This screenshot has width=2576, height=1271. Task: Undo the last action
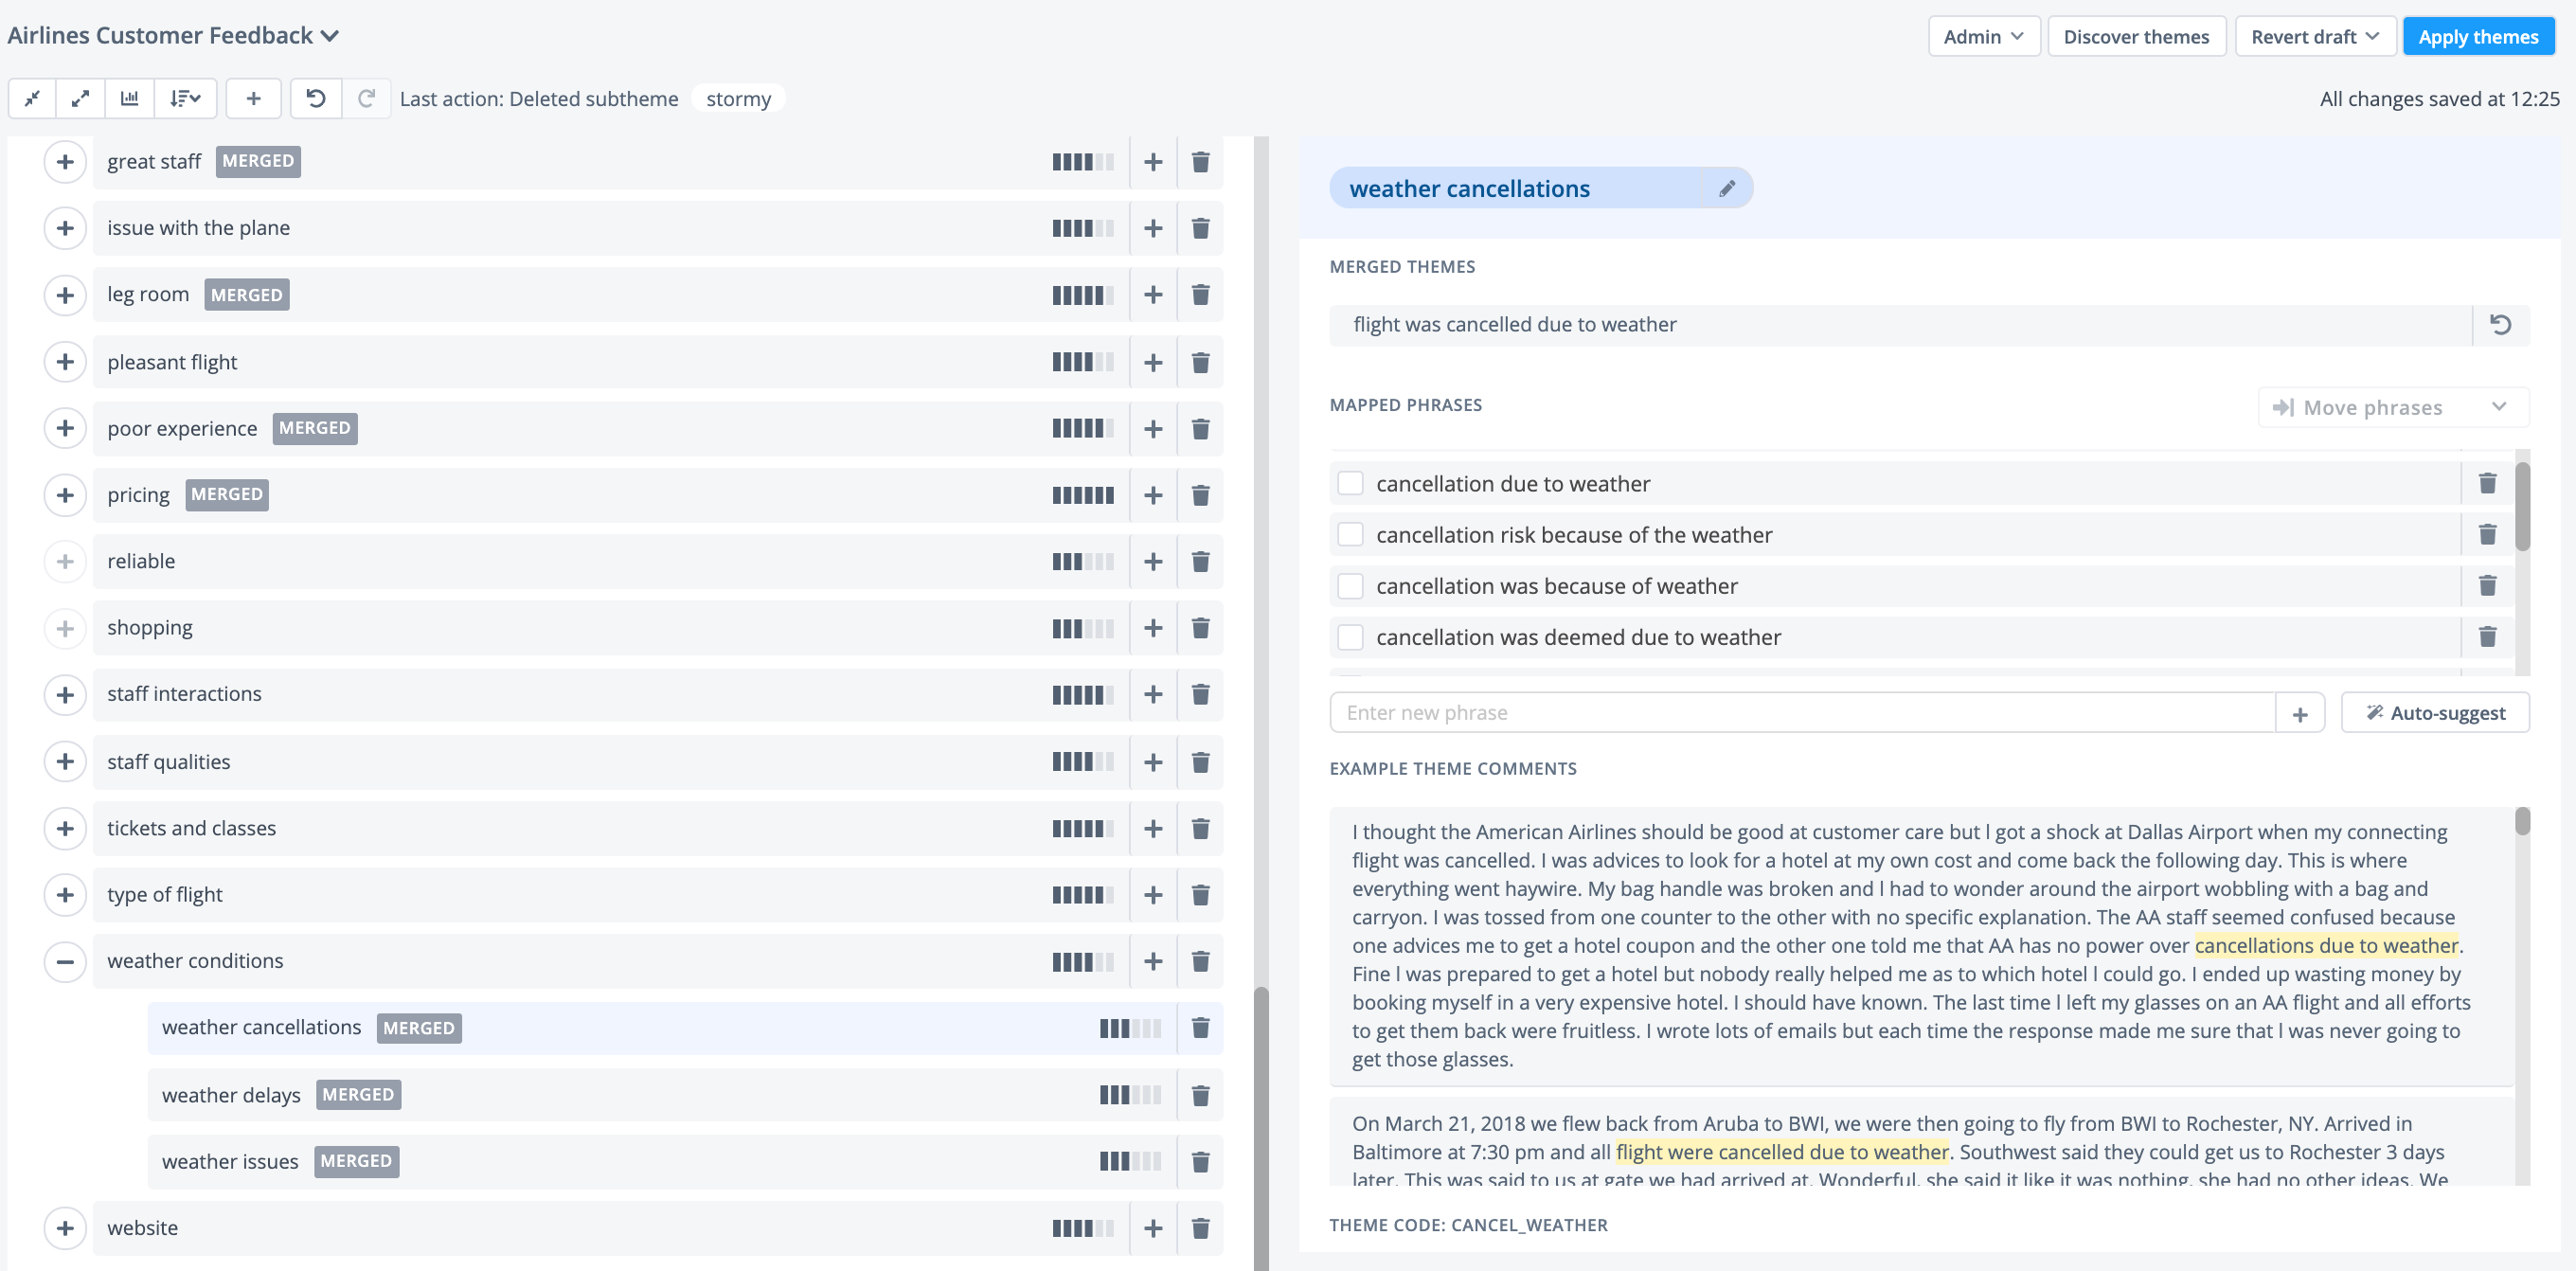click(x=316, y=98)
